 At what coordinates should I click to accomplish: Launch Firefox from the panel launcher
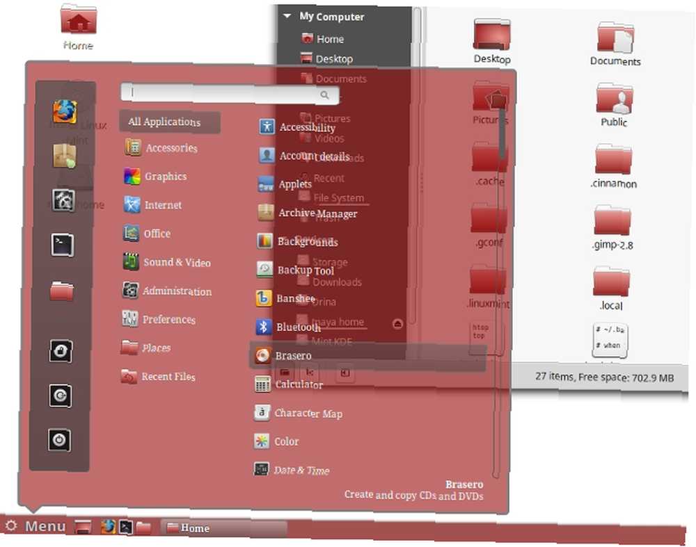point(108,527)
